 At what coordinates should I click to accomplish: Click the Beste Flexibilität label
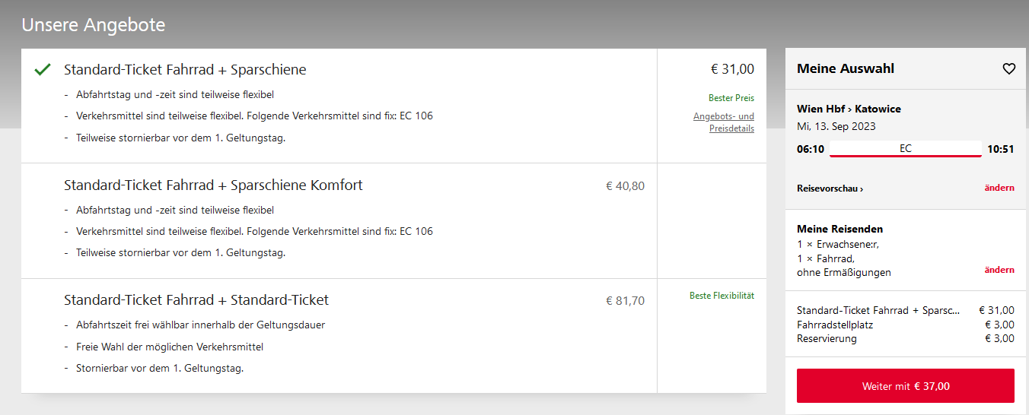click(x=722, y=296)
